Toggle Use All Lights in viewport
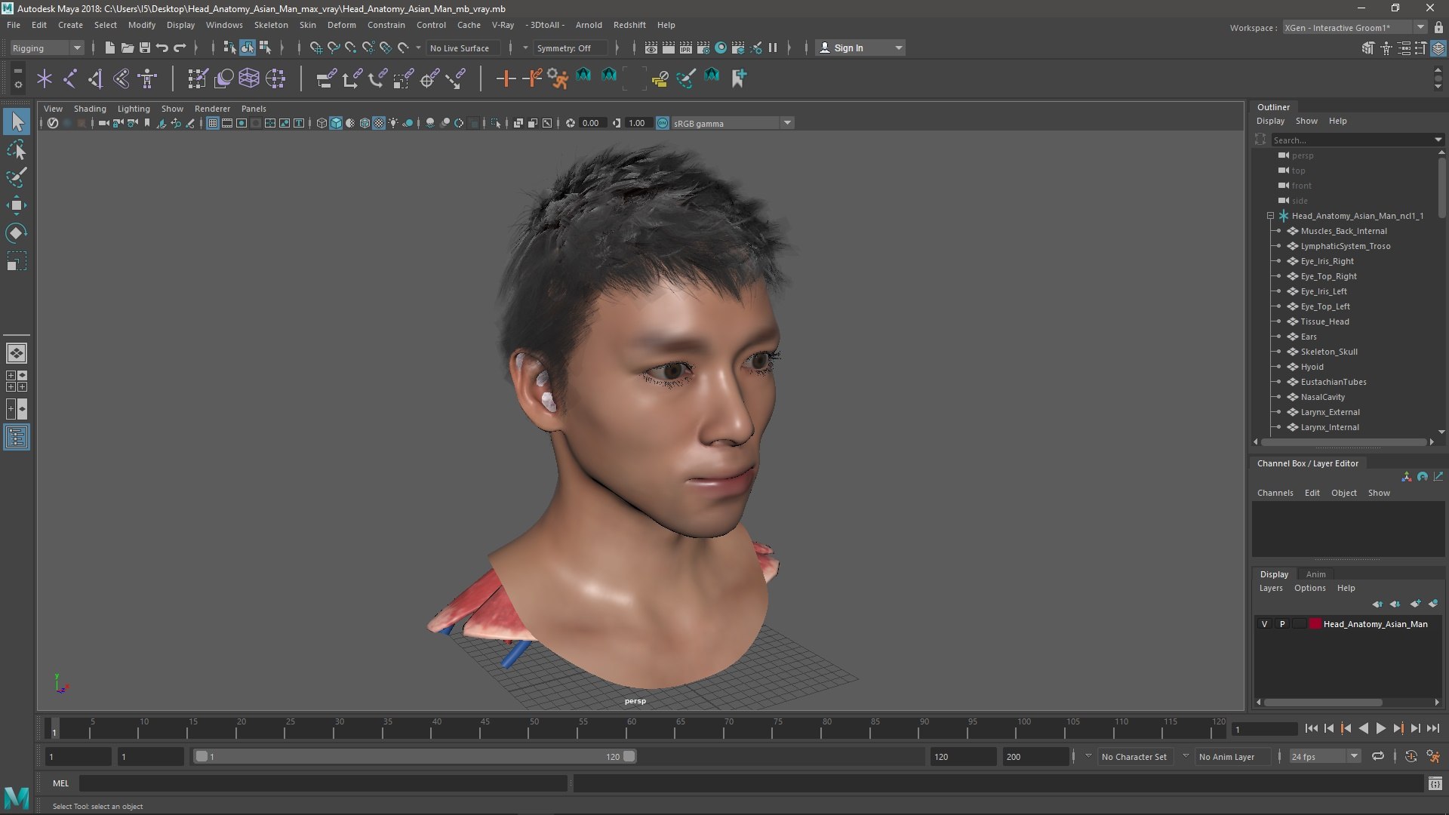 coord(393,123)
